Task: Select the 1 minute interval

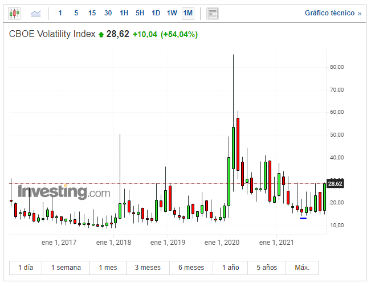Action: point(60,13)
